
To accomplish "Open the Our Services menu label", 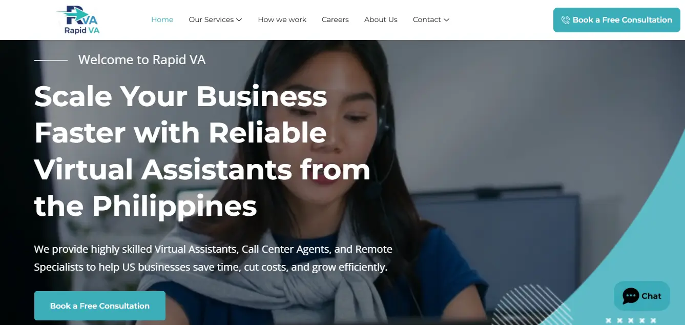I will (211, 19).
